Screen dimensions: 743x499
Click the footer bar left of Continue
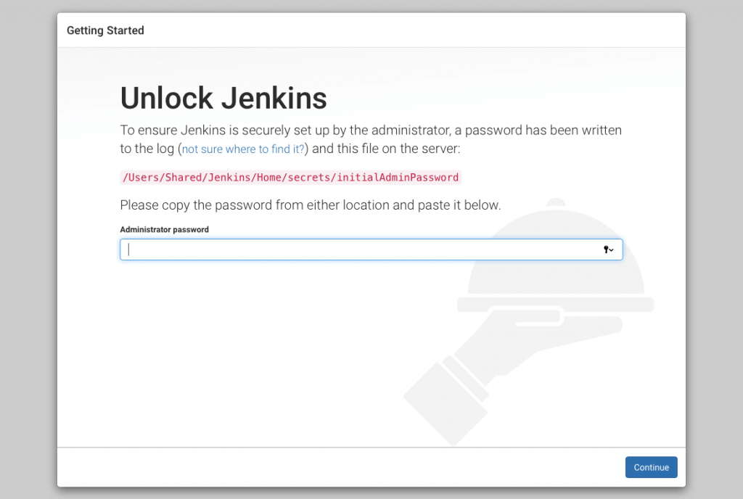coord(327,467)
